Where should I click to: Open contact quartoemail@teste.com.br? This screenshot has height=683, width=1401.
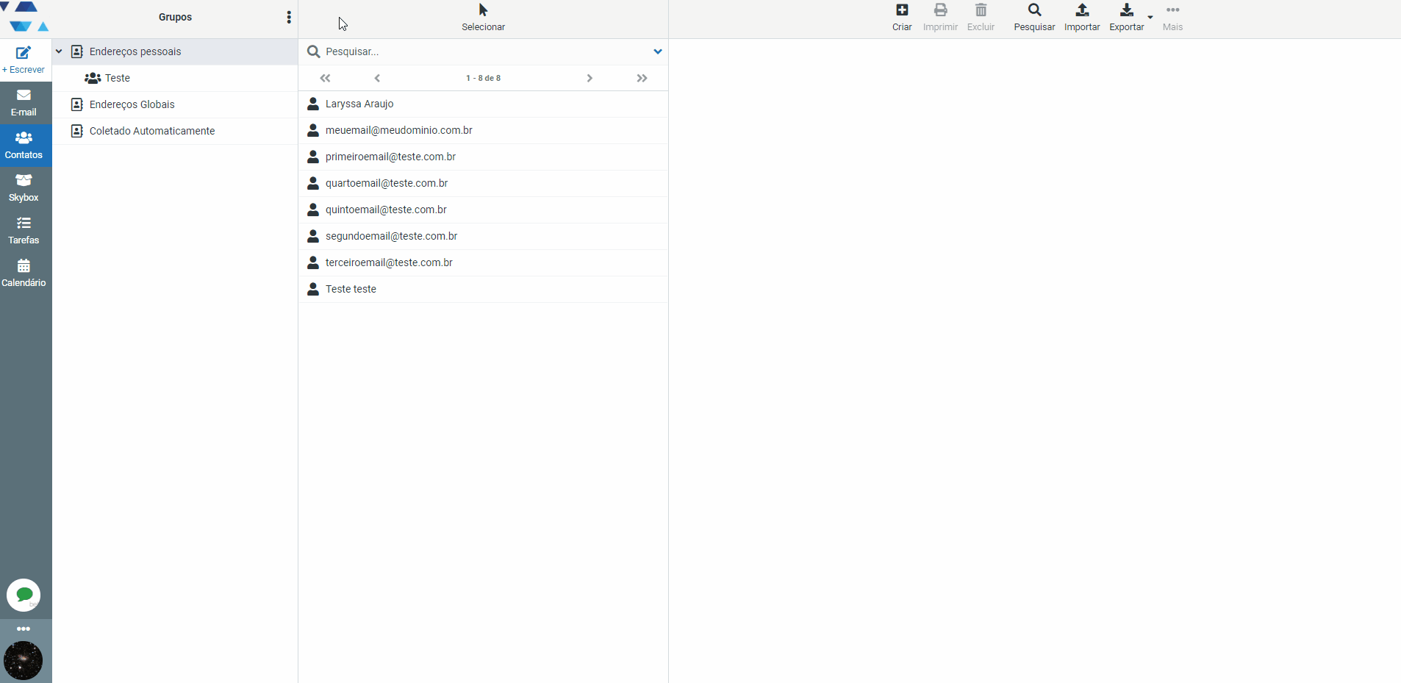(x=483, y=183)
